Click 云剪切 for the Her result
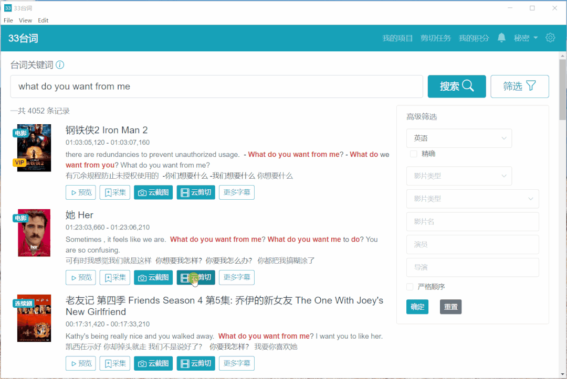The image size is (567, 379). point(196,278)
